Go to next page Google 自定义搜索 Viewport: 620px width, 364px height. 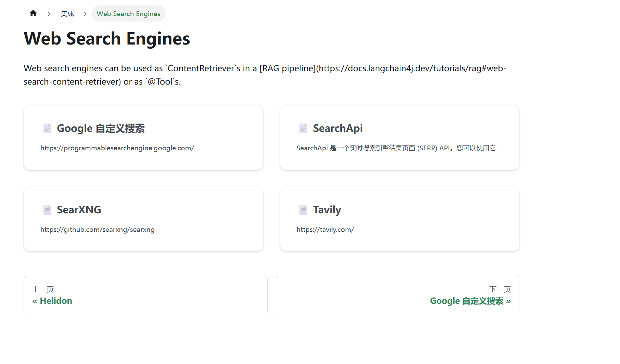click(x=398, y=295)
